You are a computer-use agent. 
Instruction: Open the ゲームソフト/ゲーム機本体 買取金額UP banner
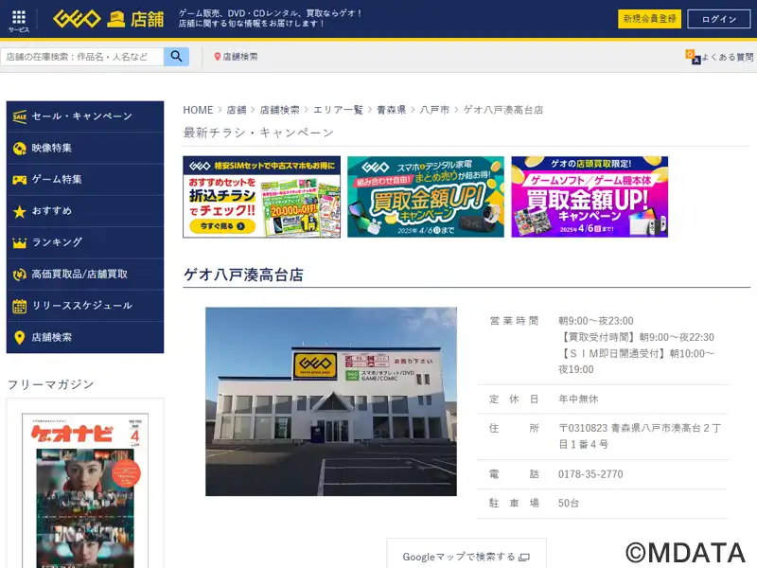pos(590,197)
